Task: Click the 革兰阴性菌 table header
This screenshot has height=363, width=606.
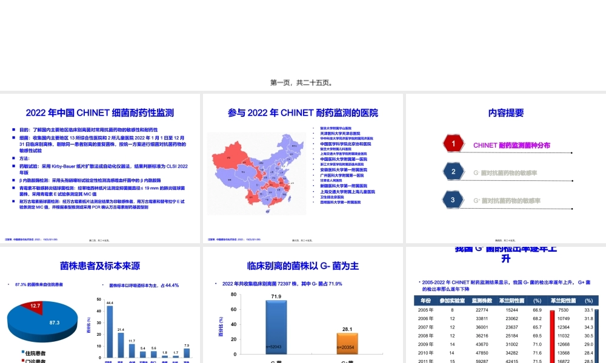Action: pyautogui.click(x=511, y=301)
